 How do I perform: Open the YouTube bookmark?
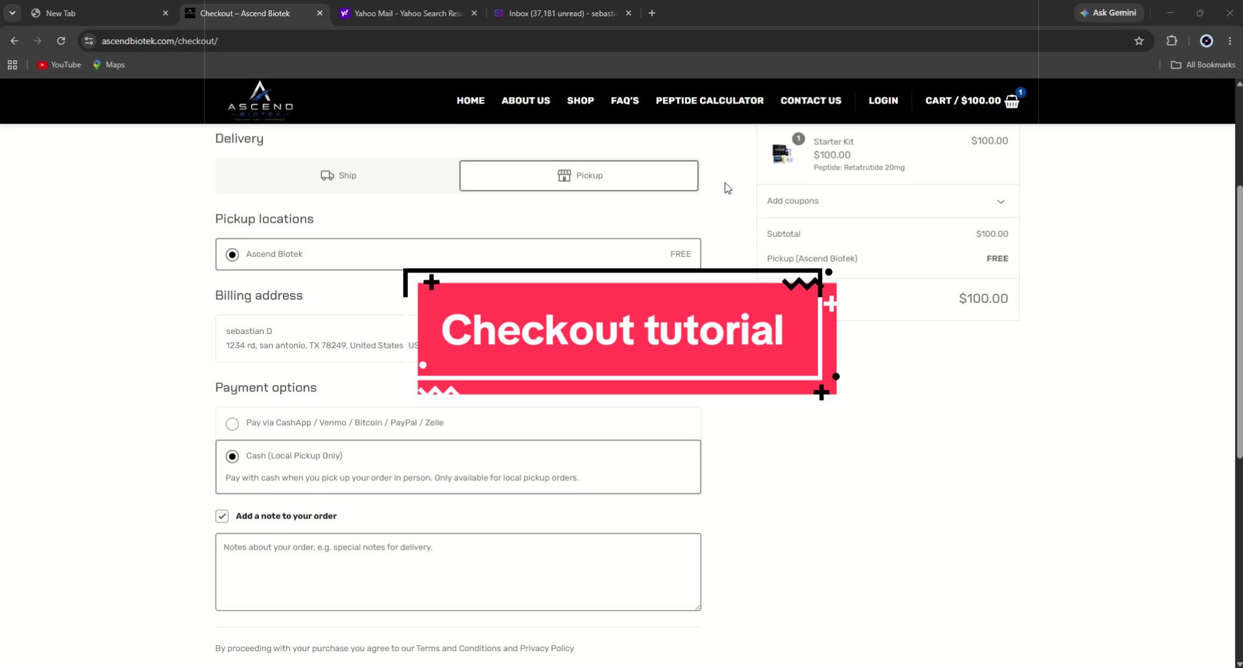[59, 65]
